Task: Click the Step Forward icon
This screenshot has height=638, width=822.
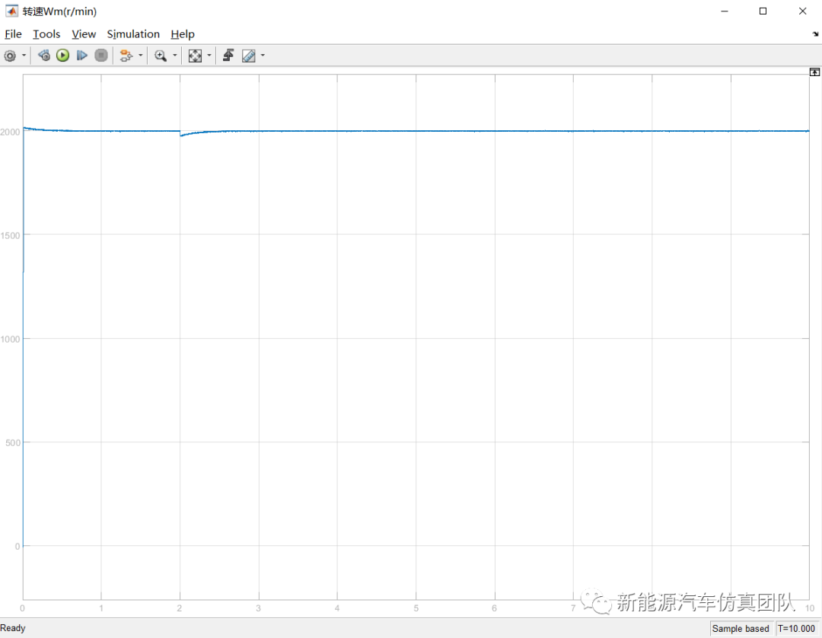Action: (81, 56)
